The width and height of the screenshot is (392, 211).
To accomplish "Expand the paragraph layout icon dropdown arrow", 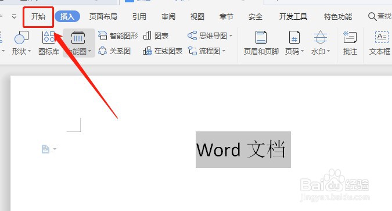I will tap(55, 149).
